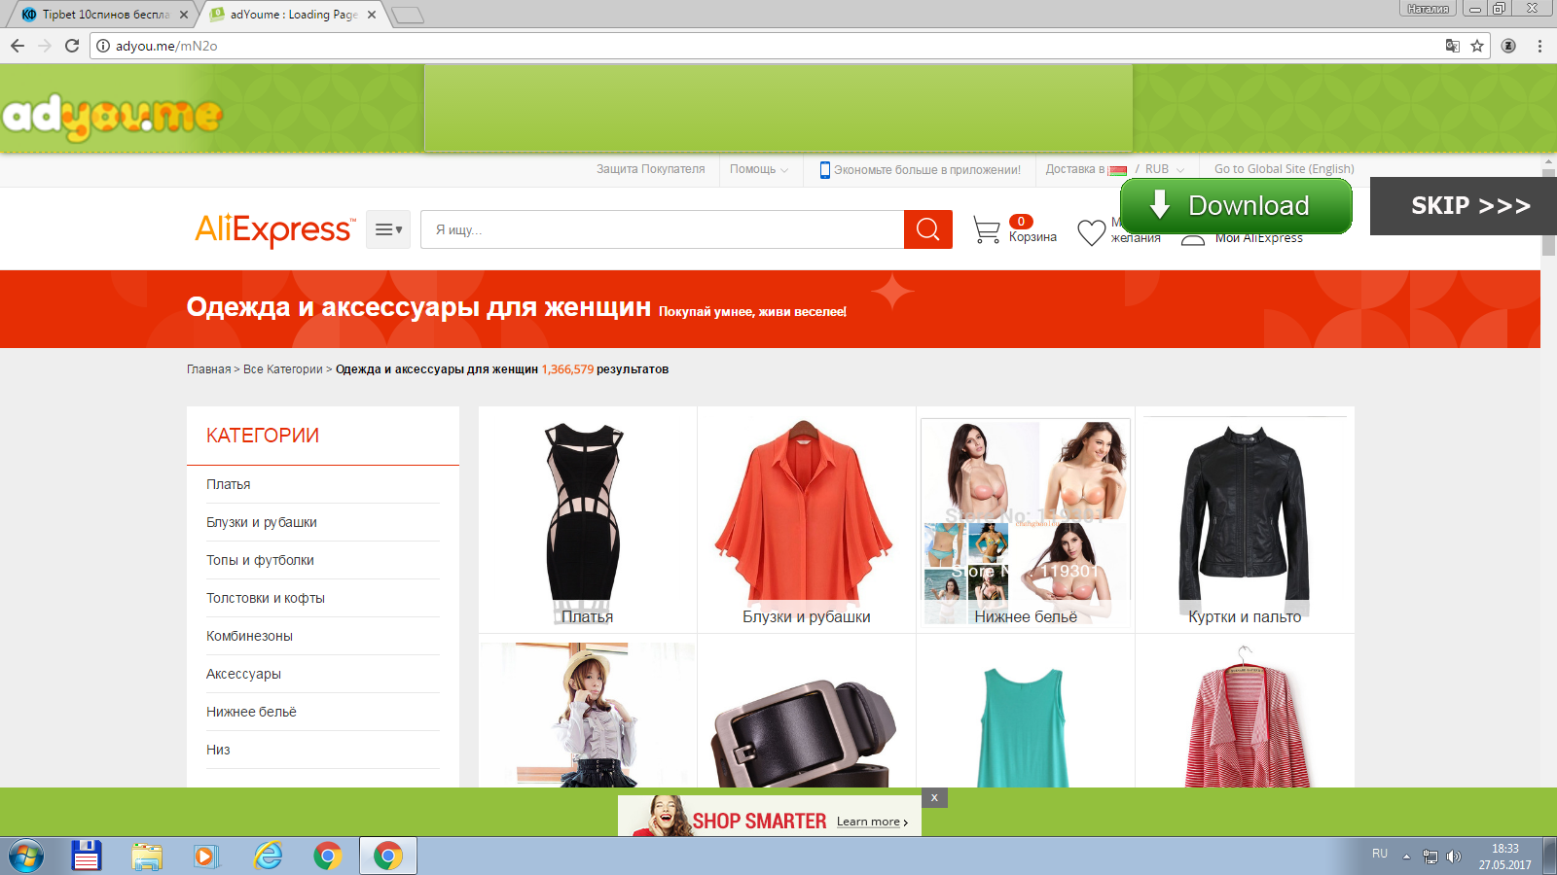Open the Доставка в / RUB dropdown
The height and width of the screenshot is (875, 1557).
tap(1115, 169)
